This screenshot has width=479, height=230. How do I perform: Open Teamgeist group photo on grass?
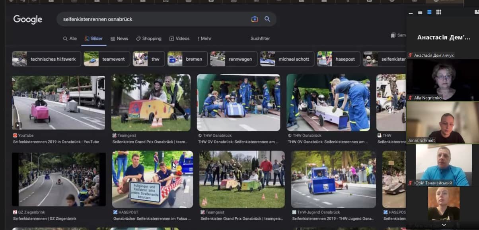pos(242,179)
